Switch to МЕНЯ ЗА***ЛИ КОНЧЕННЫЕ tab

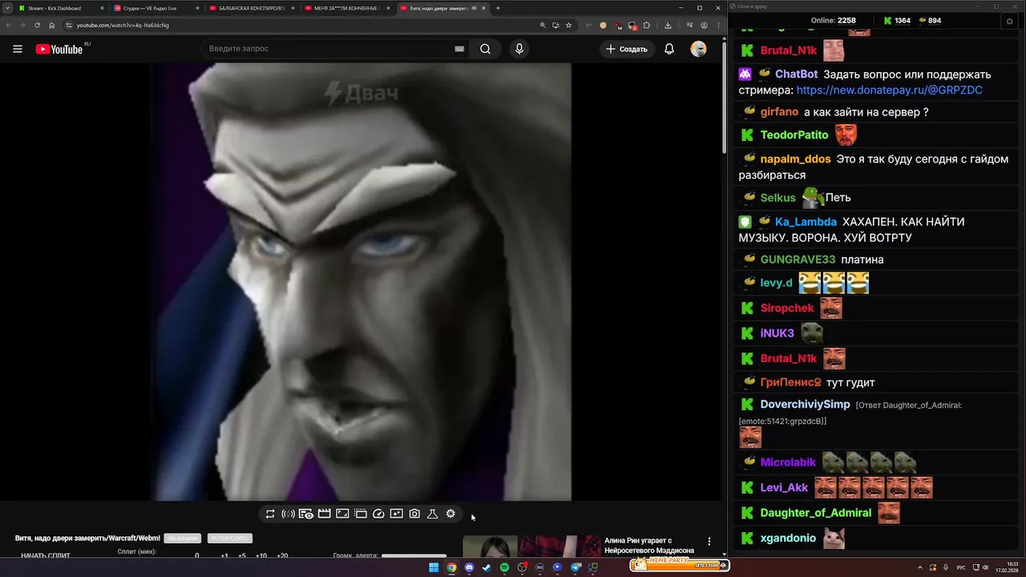[x=346, y=8]
